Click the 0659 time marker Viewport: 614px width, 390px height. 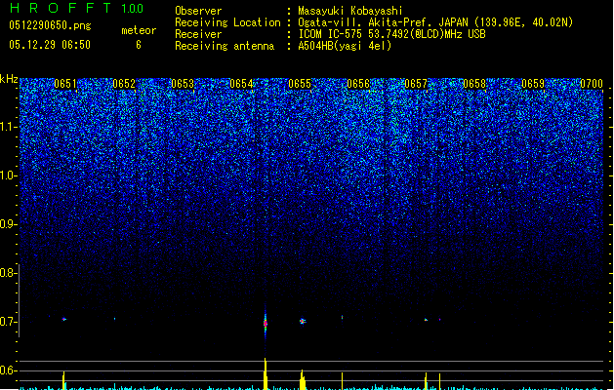point(533,84)
